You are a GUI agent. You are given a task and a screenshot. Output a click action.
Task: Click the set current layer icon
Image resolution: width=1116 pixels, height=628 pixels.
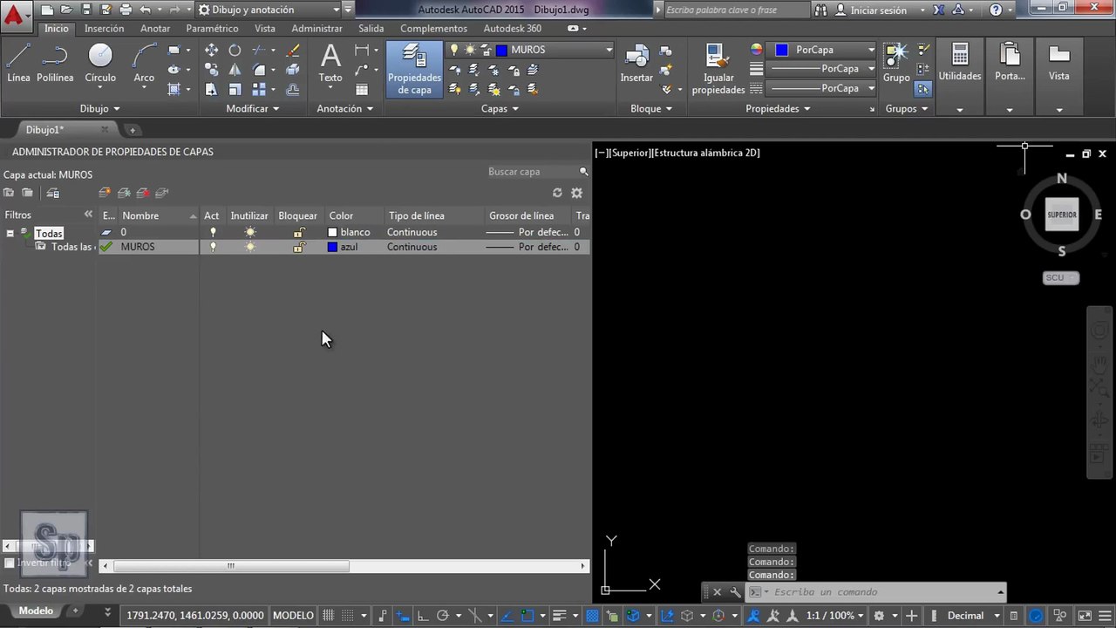tap(162, 193)
